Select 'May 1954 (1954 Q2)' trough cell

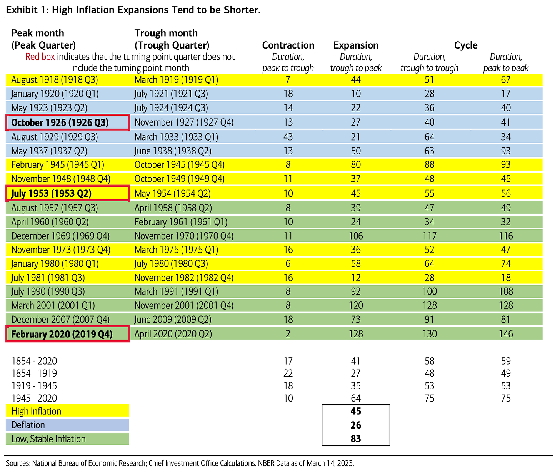pyautogui.click(x=172, y=193)
